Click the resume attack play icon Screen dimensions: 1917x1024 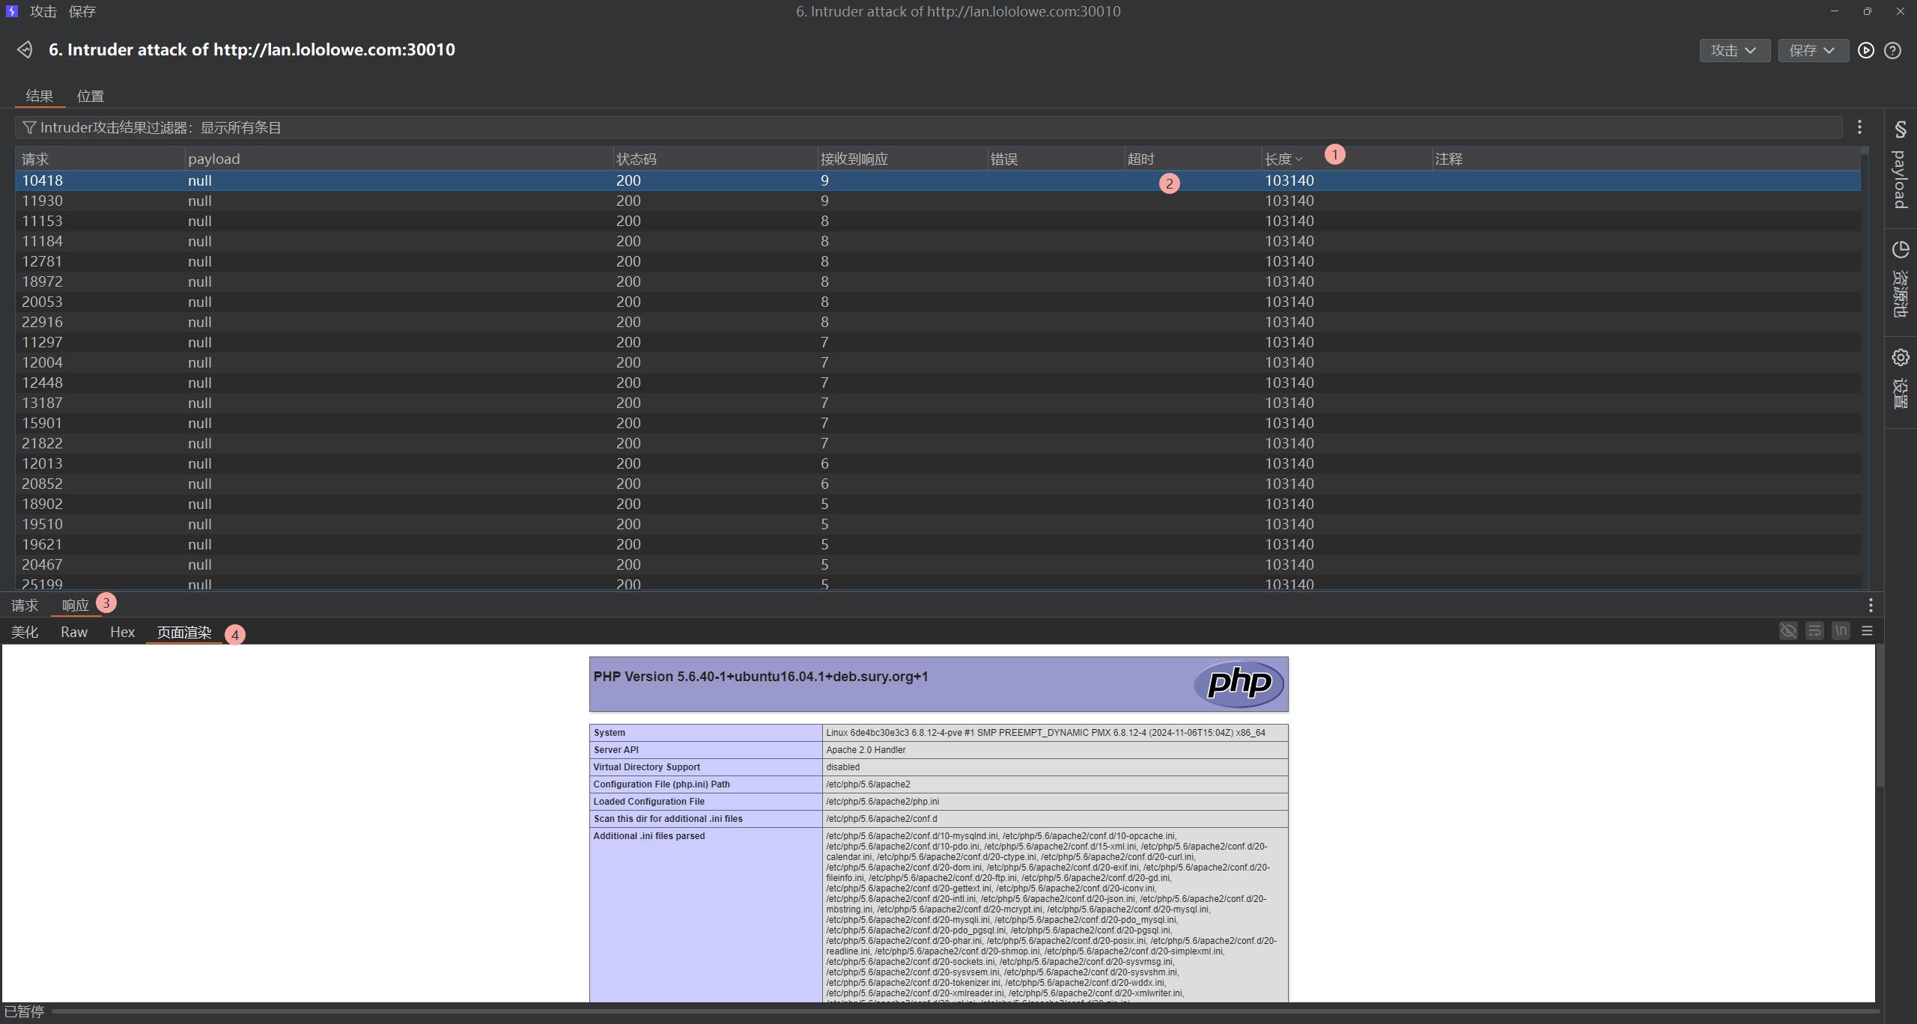coord(1866,50)
